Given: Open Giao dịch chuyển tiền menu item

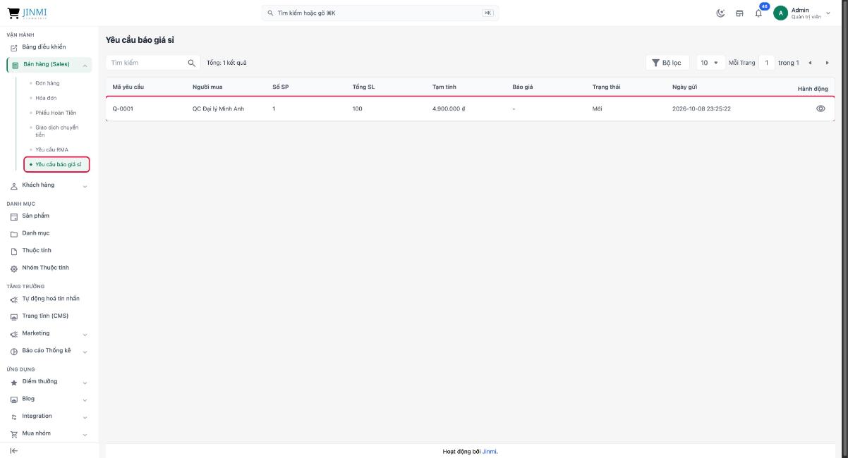Looking at the screenshot, I should point(56,131).
